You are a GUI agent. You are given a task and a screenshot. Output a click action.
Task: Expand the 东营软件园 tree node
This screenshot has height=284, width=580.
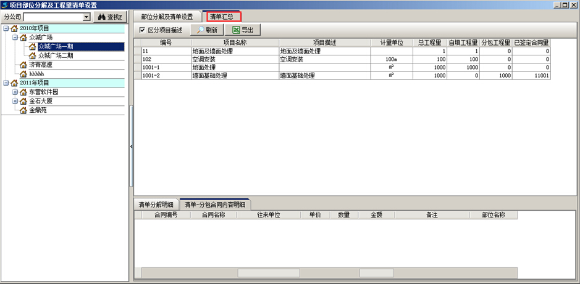[15, 92]
